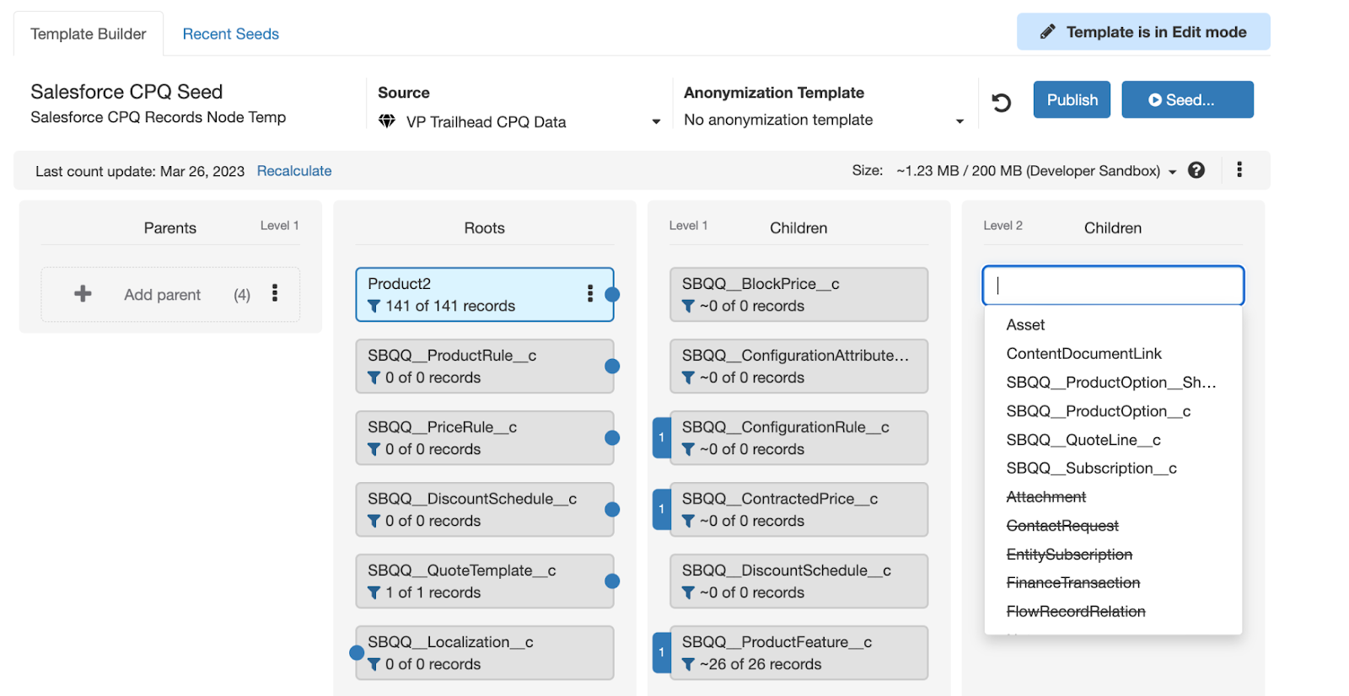Image resolution: width=1349 pixels, height=696 pixels.
Task: Click filter icon on SBQQ__PriceRule__c node
Action: 374,449
